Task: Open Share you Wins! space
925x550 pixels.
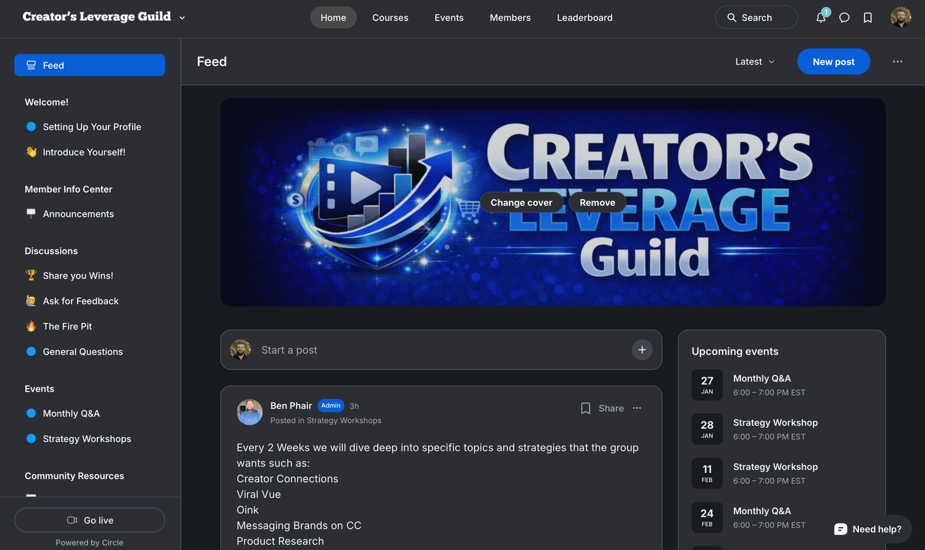Action: pyautogui.click(x=89, y=276)
